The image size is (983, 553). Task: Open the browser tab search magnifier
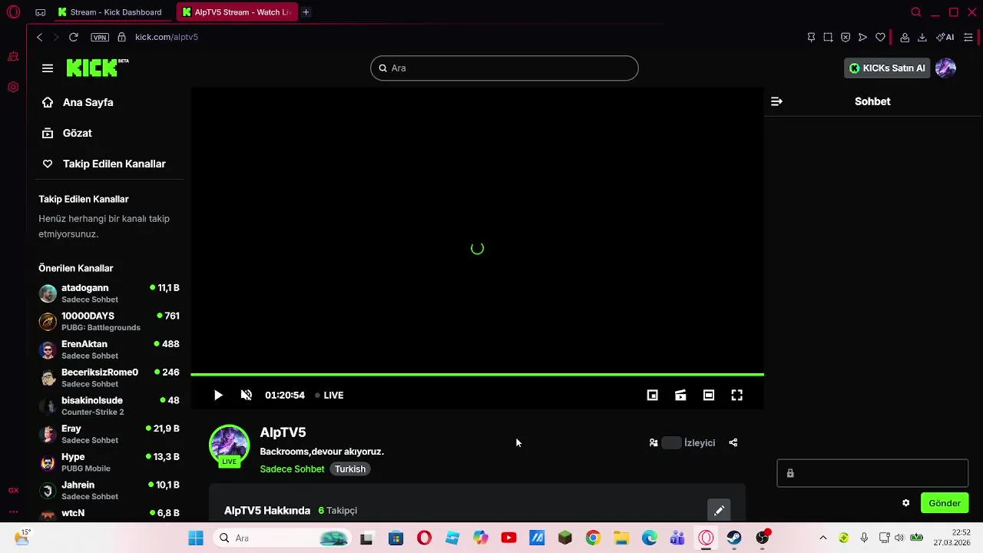click(x=915, y=12)
